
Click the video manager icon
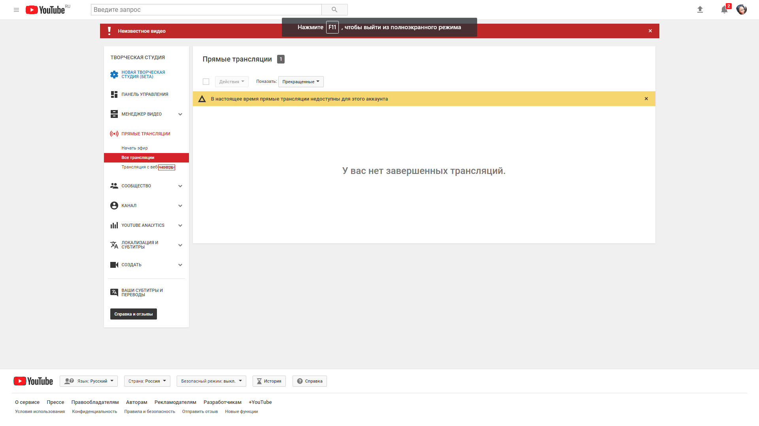click(114, 114)
